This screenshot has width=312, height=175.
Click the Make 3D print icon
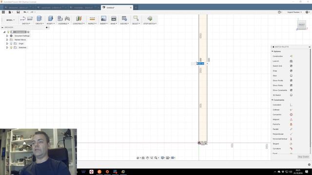[x=114, y=18]
